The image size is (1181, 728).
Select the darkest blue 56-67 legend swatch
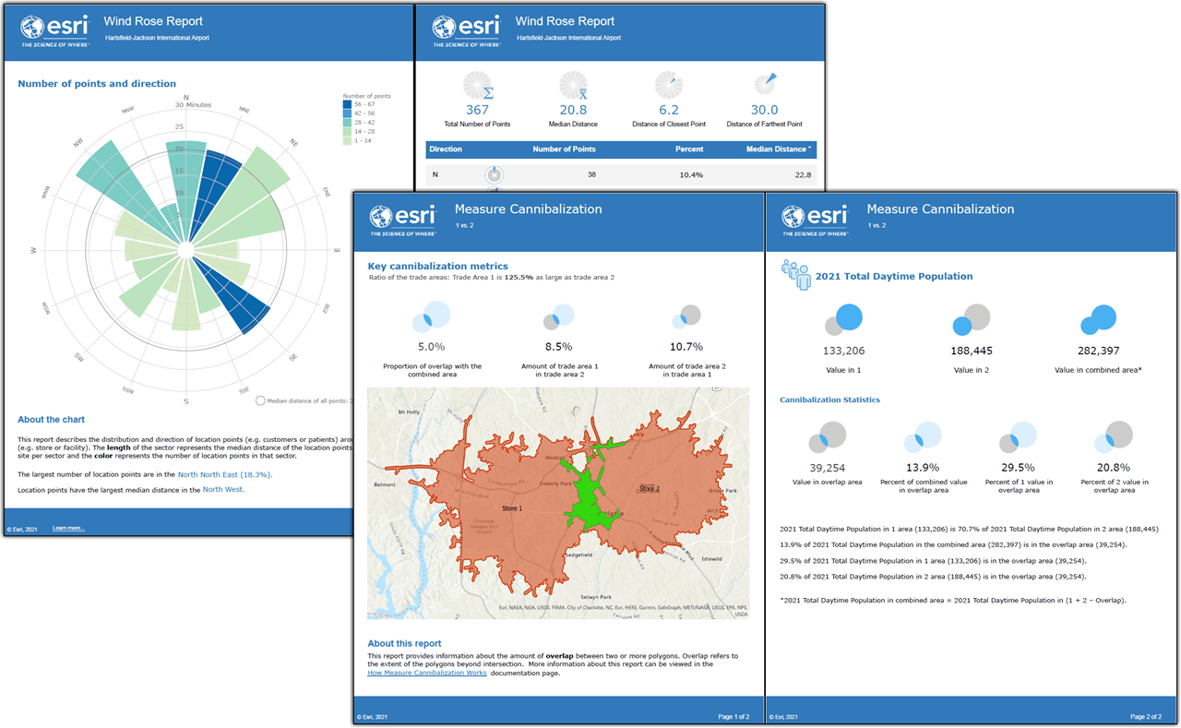pos(348,104)
